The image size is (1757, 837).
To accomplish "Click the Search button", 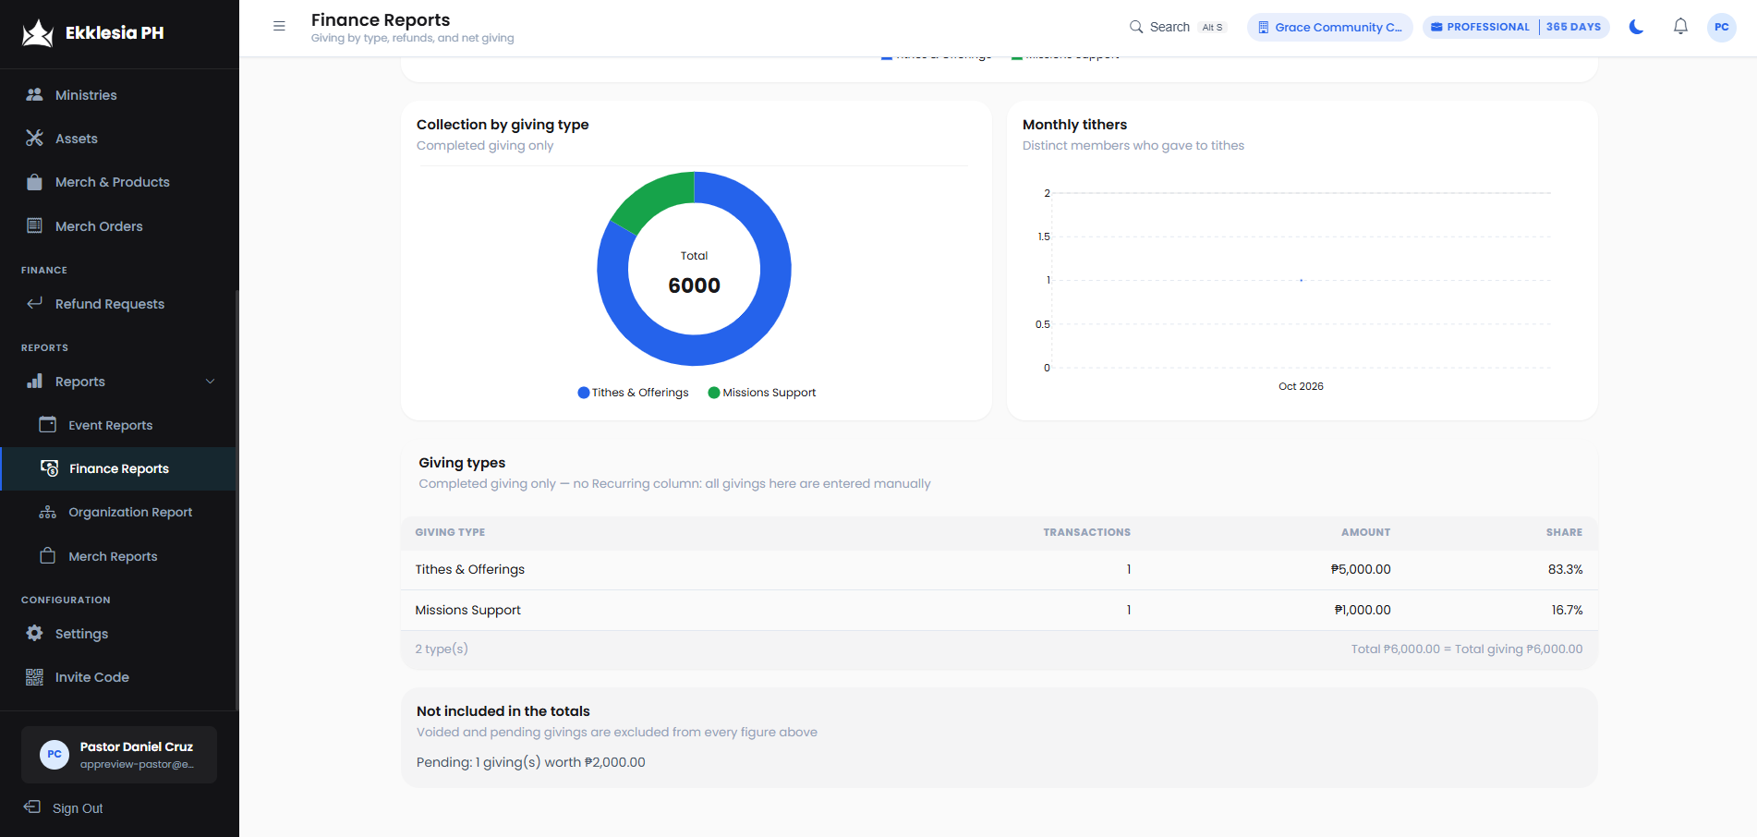I will pyautogui.click(x=1178, y=27).
